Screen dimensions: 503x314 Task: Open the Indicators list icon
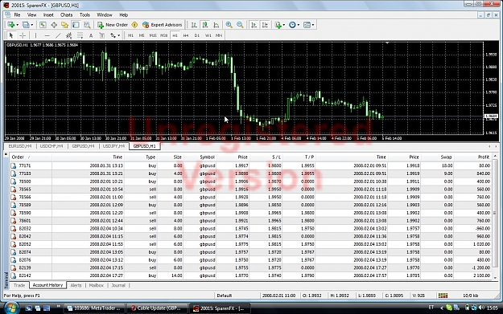click(x=278, y=25)
